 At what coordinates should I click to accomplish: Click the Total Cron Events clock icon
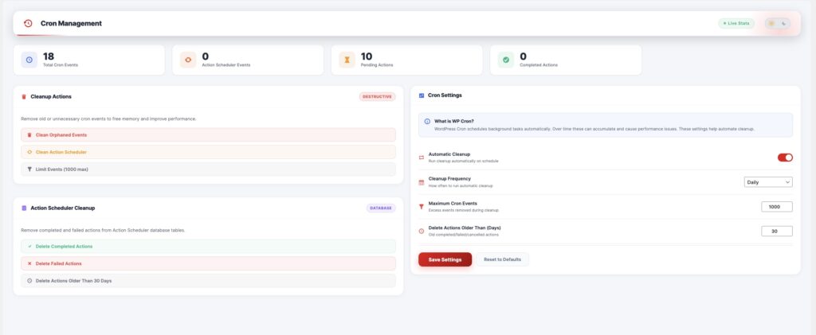click(x=29, y=60)
